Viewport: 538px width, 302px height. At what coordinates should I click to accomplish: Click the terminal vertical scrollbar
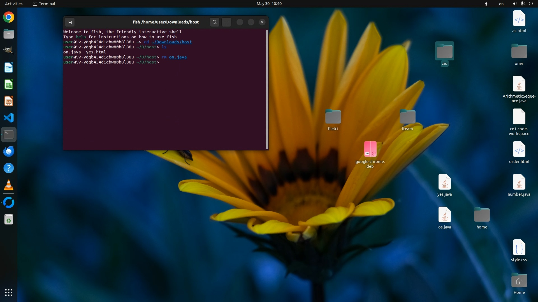[x=267, y=89]
